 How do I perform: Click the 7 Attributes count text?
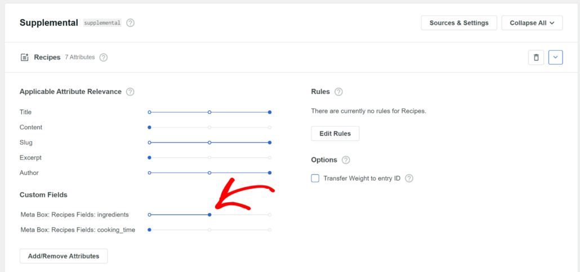pos(80,57)
